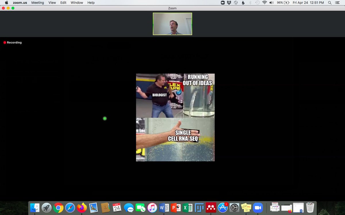Open minimized Firefox window in Dock
The width and height of the screenshot is (345, 215).
click(x=287, y=208)
